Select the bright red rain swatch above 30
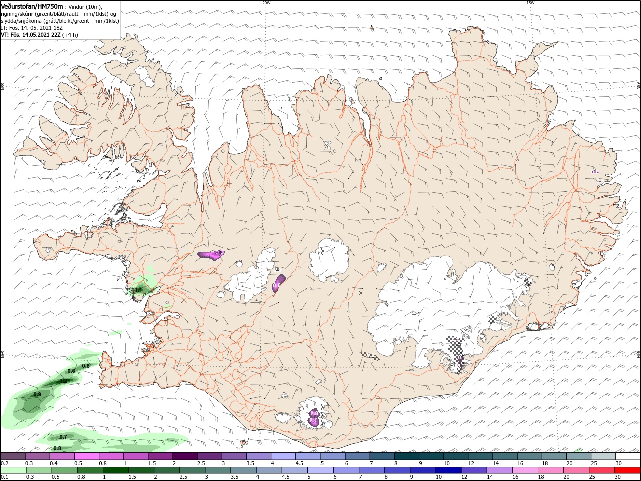 [x=627, y=470]
